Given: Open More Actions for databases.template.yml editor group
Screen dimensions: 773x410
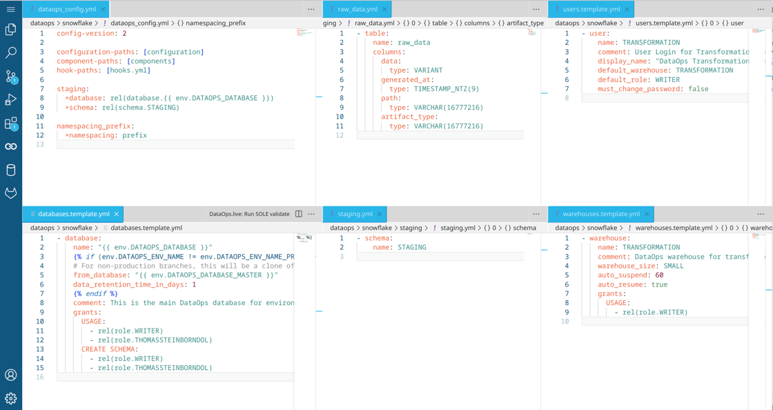Looking at the screenshot, I should [x=311, y=214].
